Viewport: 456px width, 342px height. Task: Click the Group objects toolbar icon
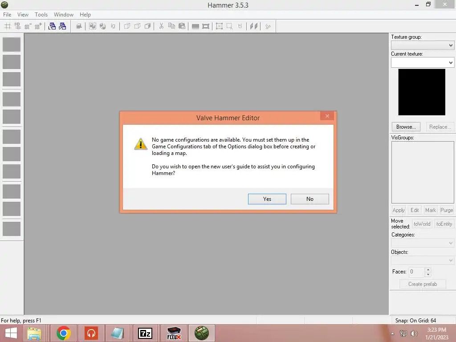tap(93, 26)
